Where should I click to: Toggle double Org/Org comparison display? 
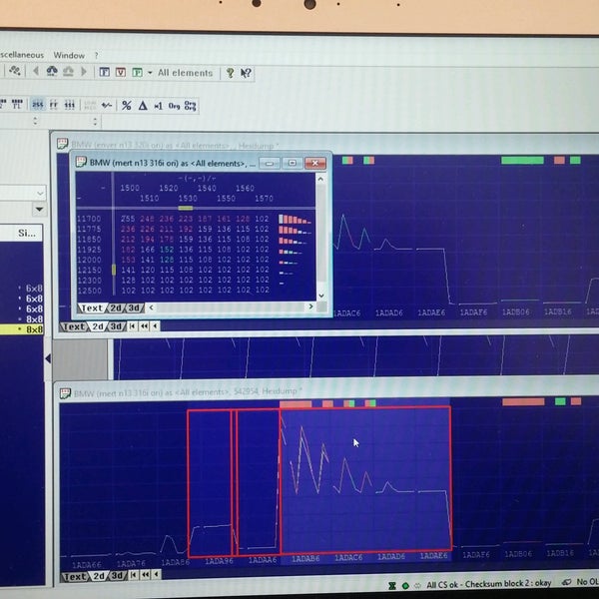191,106
